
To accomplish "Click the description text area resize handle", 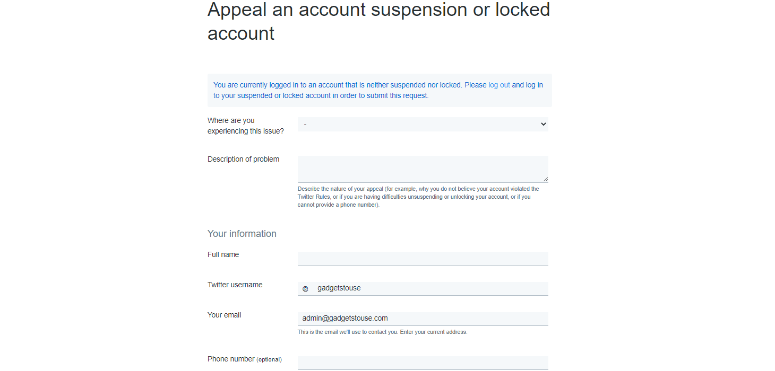I will 545,179.
